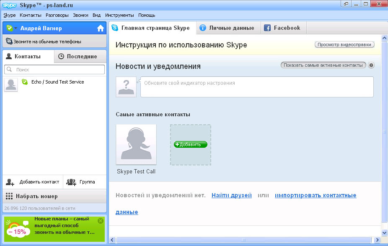Click Инструкция по использованию Skype heading
This screenshot has height=246, width=388.
click(181, 45)
